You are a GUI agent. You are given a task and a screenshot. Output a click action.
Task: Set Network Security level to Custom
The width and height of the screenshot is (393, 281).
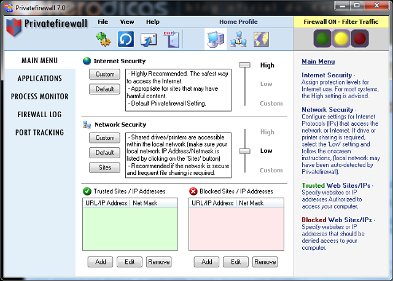(271, 171)
